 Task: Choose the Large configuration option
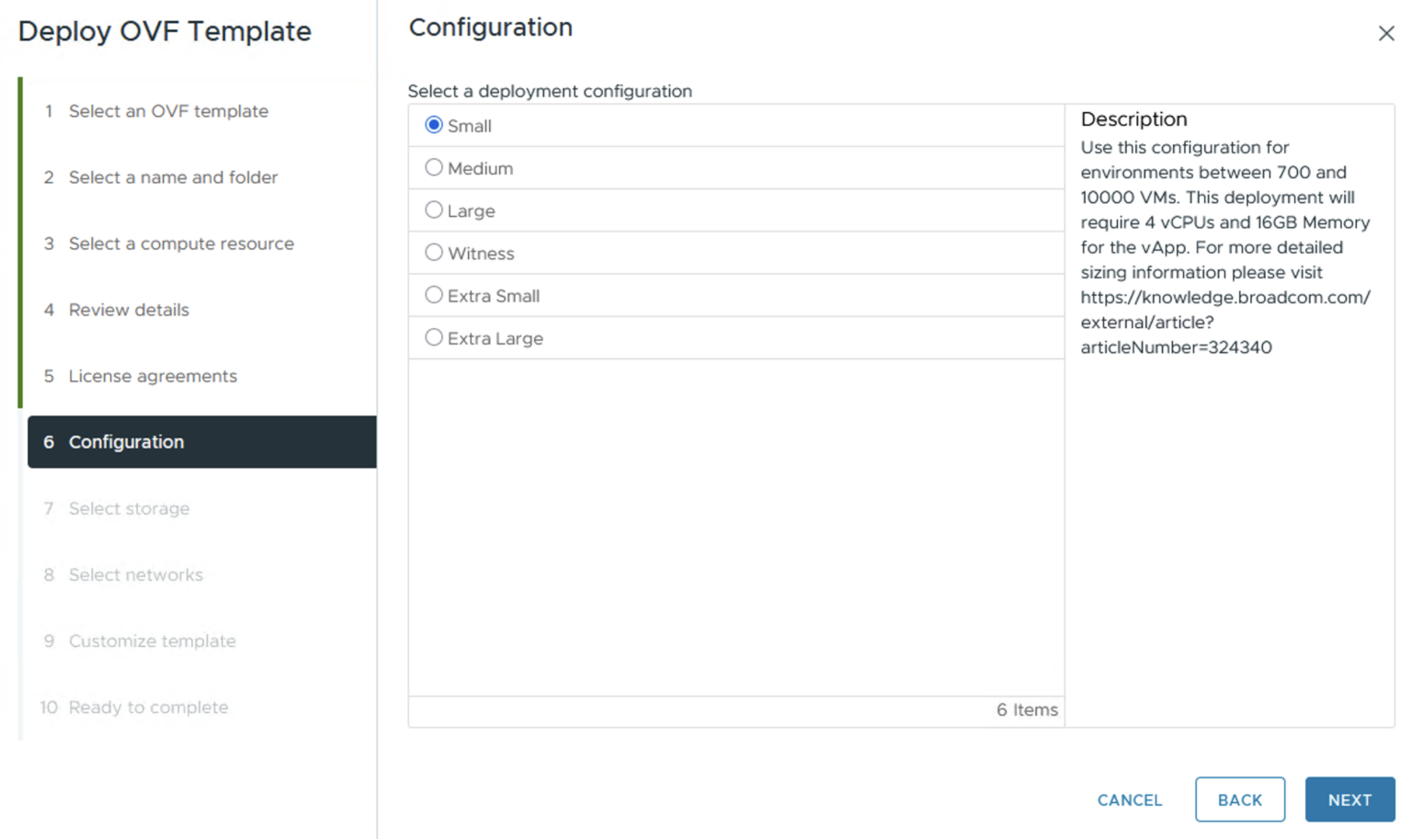coord(433,210)
